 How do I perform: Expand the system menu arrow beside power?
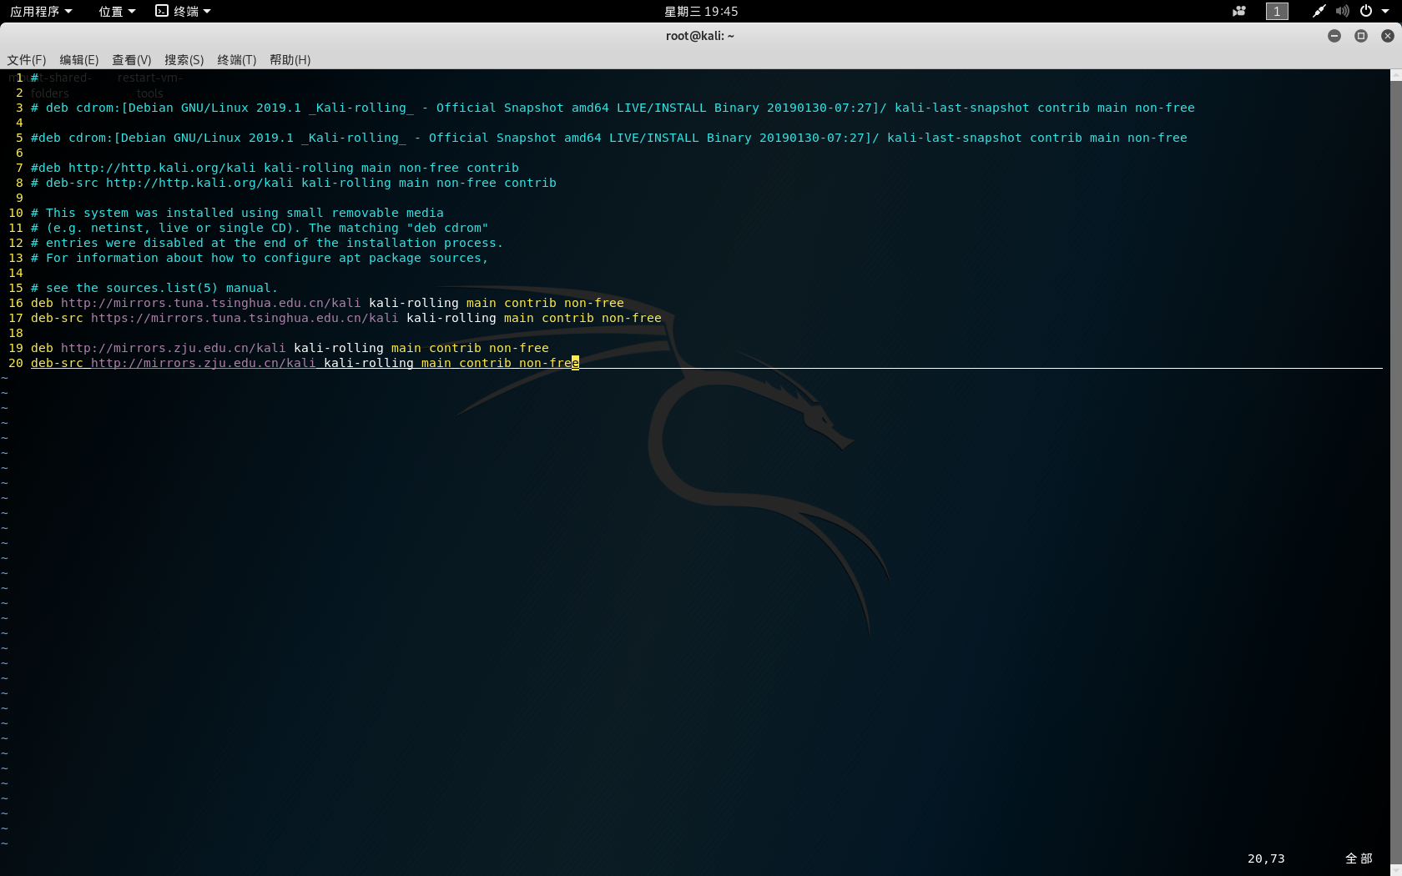[1385, 11]
